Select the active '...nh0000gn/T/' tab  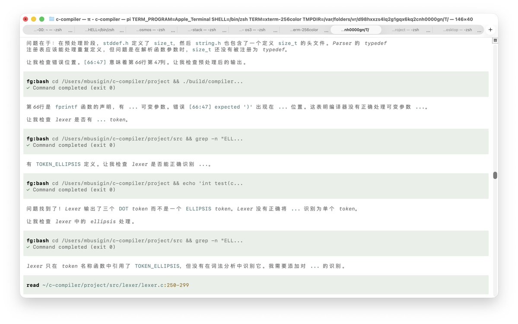click(356, 30)
